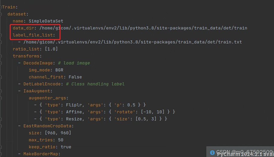Click the '0.5' probability value for Fliplr
This screenshot has height=157, width=274.
(x=131, y=105)
